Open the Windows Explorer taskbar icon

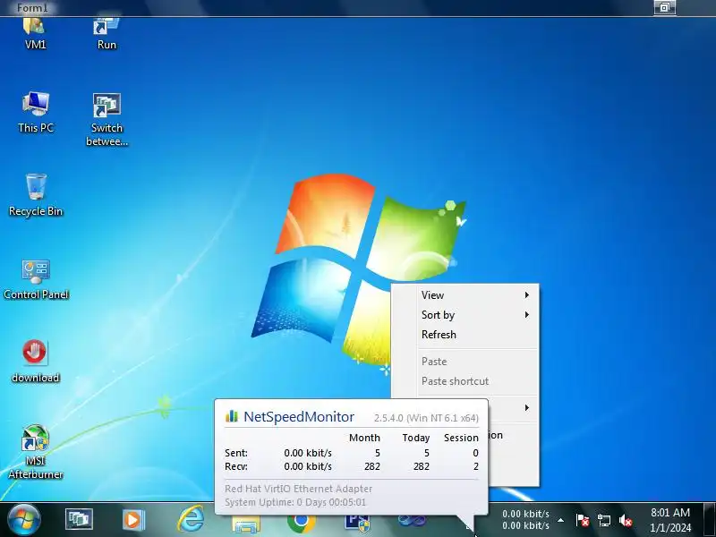(x=246, y=524)
